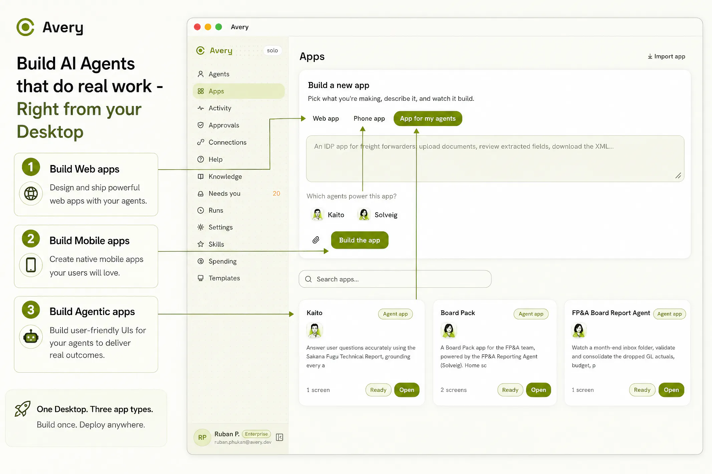Open the Kaito app
Screen dimensions: 712x474
(407, 390)
